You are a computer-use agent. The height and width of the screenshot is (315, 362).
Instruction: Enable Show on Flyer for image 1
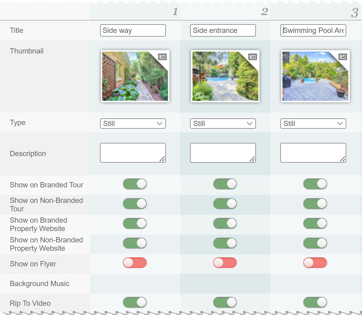[135, 263]
